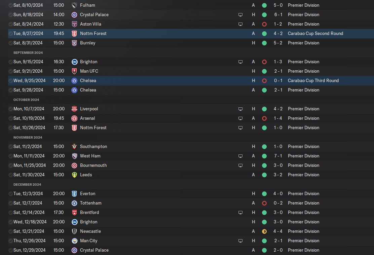Click the loss indicator on Arsenal row

[264, 118]
